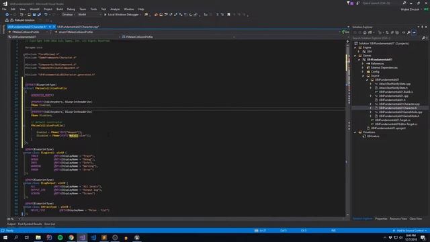430x242 pixels.
Task: Collapse the Games folder node
Action: 355,55
